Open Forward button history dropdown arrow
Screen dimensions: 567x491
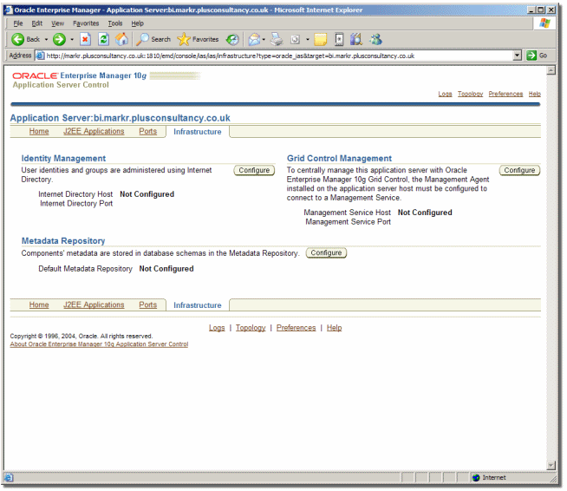pos(72,39)
